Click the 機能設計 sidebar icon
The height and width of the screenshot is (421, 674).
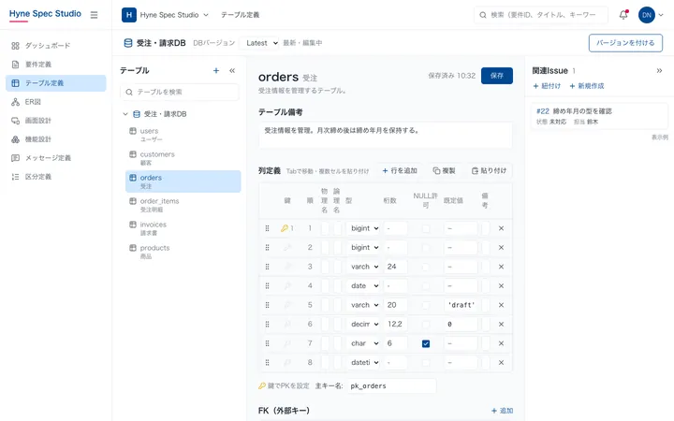(x=16, y=139)
